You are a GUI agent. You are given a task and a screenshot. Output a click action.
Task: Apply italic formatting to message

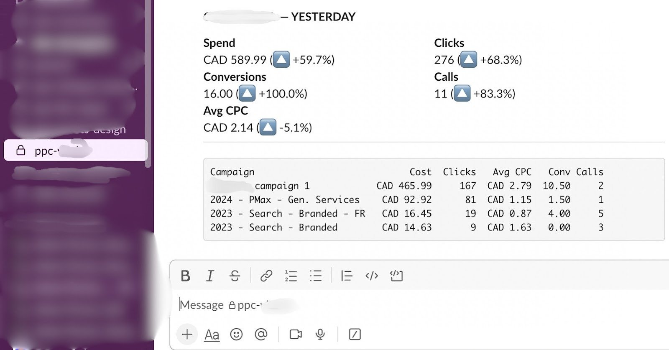pos(210,276)
